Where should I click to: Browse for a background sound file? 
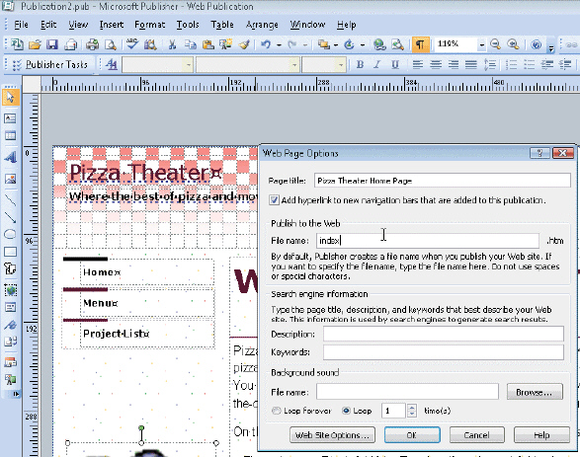pos(535,392)
